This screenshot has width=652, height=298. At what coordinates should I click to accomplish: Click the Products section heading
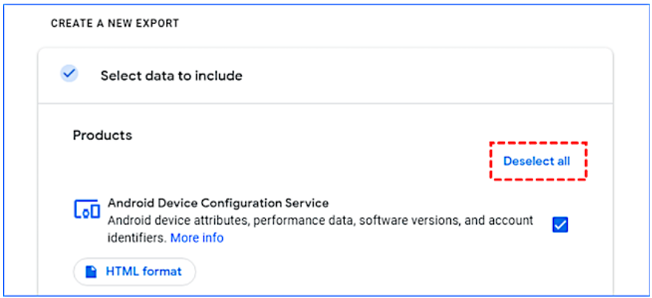pos(103,135)
